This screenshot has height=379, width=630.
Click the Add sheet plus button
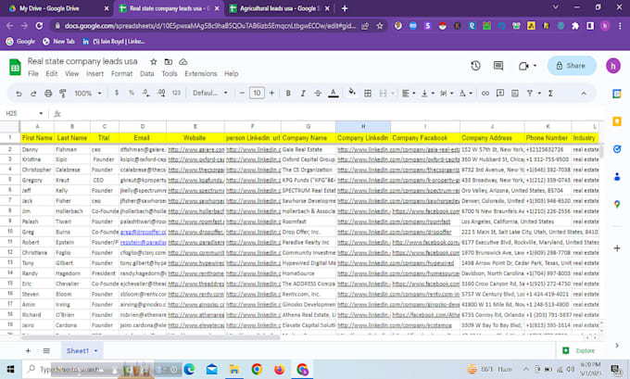[28, 351]
